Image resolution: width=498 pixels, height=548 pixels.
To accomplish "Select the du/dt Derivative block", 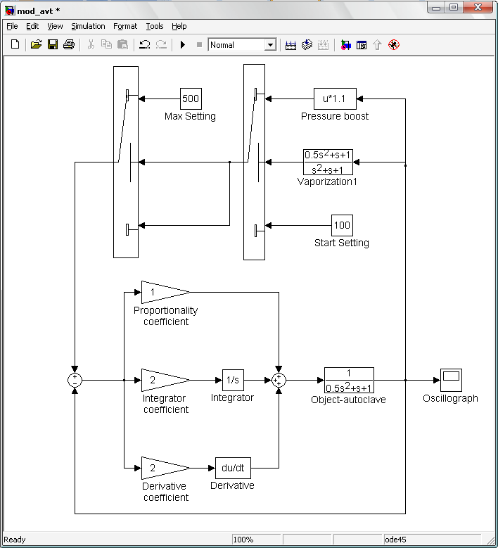I will click(233, 468).
